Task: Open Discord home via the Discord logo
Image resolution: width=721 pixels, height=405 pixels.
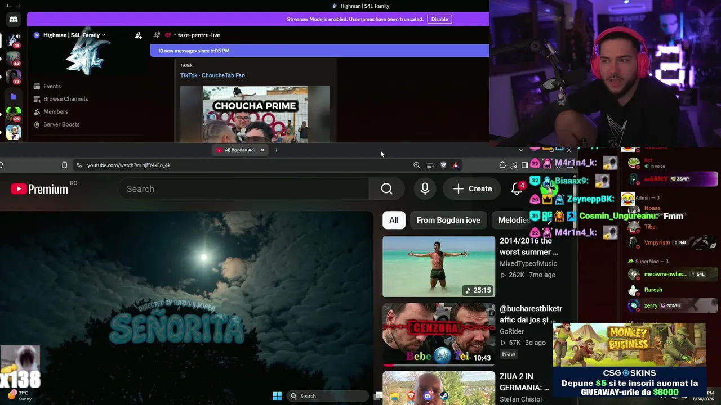Action: [x=14, y=20]
